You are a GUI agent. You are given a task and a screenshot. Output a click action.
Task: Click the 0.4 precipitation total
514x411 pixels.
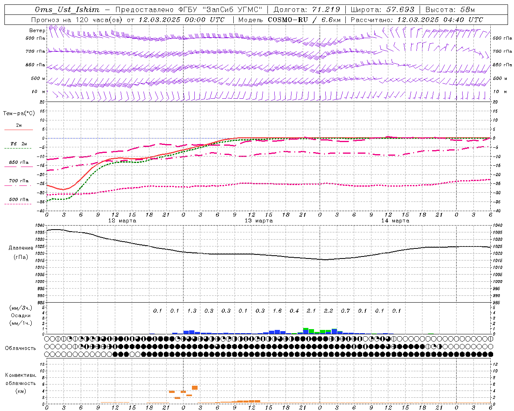294,311
